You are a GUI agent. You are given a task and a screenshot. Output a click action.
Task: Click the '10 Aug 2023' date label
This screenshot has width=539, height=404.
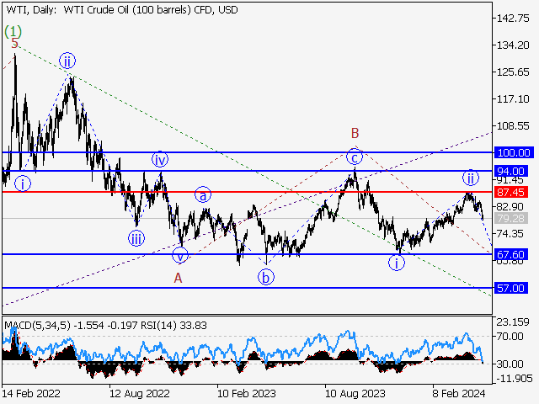coord(355,393)
